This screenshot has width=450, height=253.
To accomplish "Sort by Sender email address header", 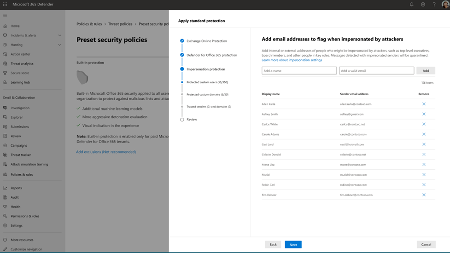I will pos(354,94).
